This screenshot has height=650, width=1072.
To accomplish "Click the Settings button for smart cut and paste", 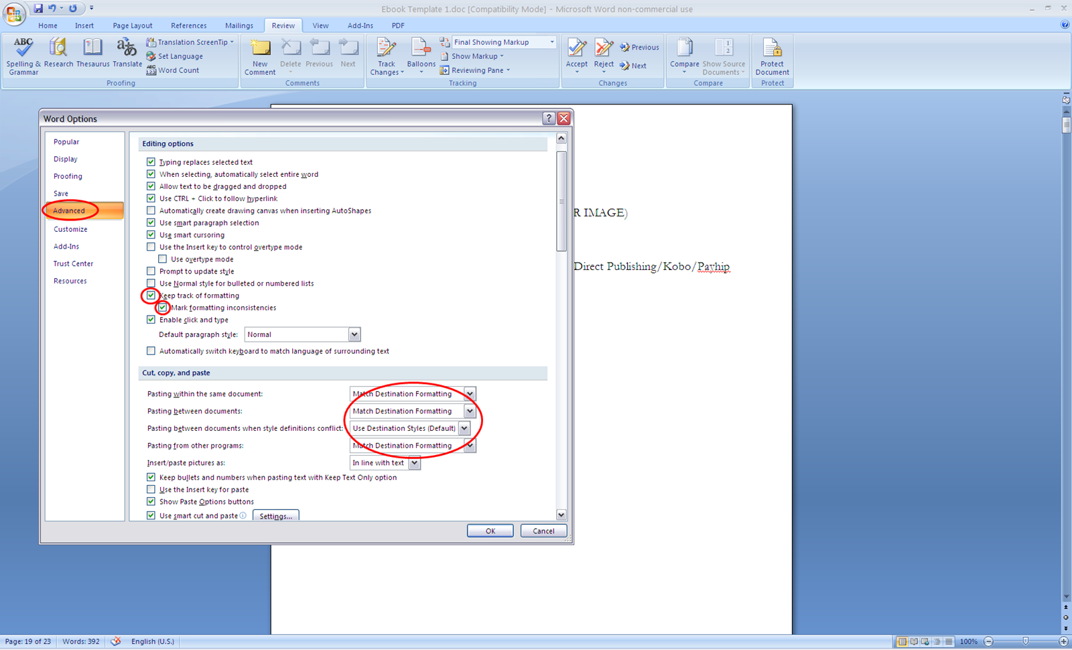I will click(x=275, y=515).
